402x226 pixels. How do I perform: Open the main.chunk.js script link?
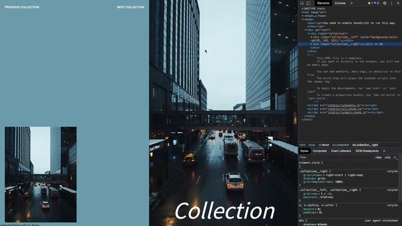(x=347, y=112)
